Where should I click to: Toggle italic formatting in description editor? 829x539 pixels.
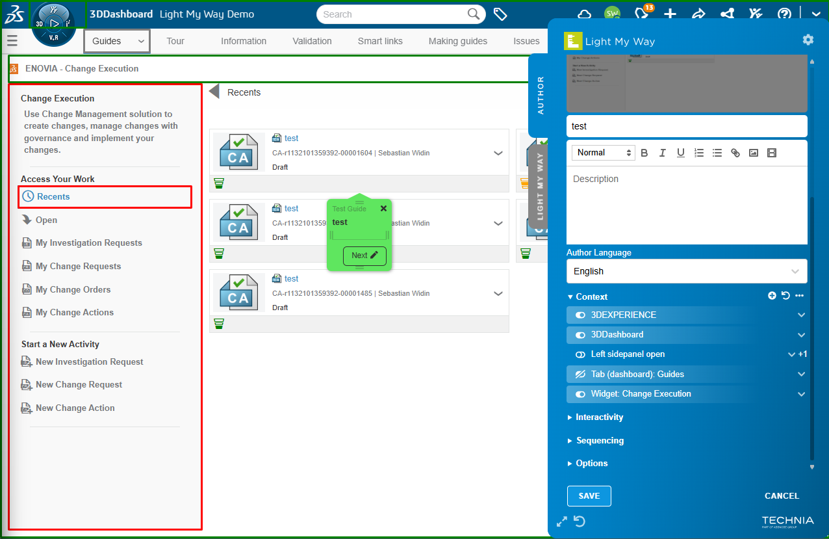663,153
